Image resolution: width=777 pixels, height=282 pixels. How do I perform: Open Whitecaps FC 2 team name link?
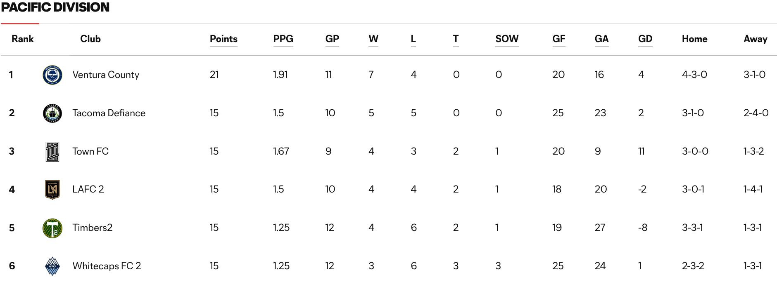tap(107, 266)
